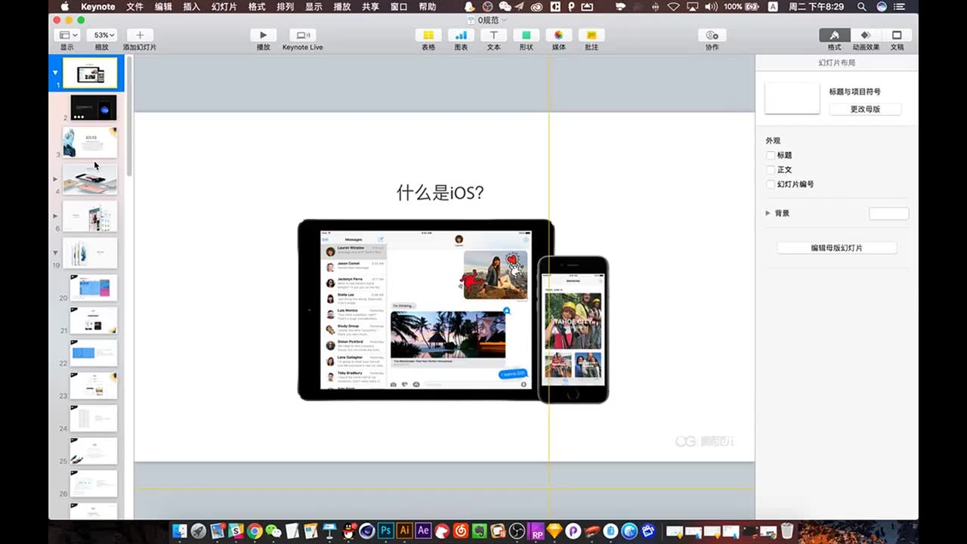
Task: Open the 协作 collaboration icon
Action: 711,35
